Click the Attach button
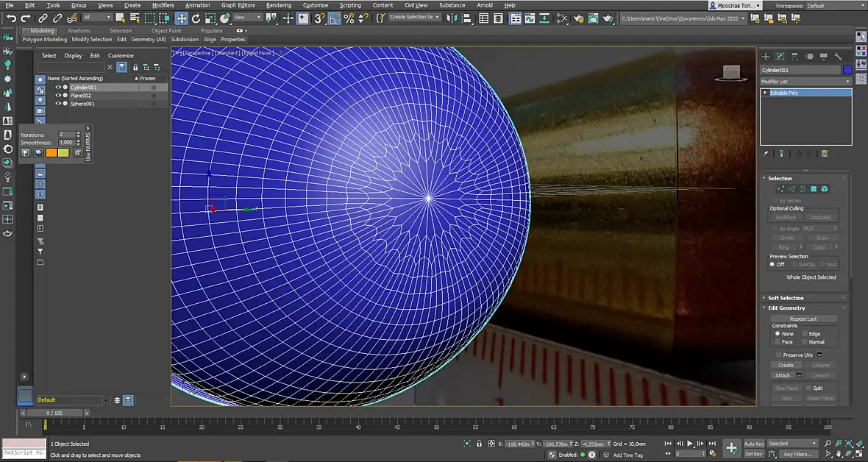Screen dimensions: 868x462 [783, 376]
